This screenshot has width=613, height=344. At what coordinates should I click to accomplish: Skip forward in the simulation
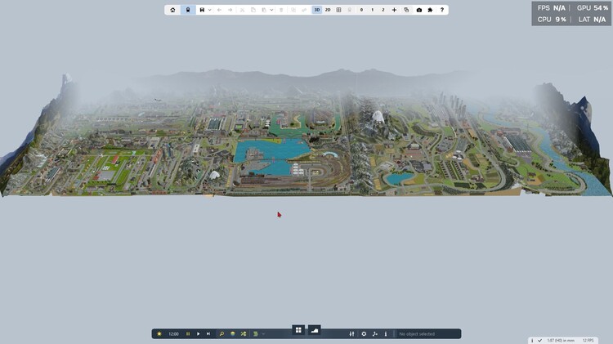pos(208,334)
